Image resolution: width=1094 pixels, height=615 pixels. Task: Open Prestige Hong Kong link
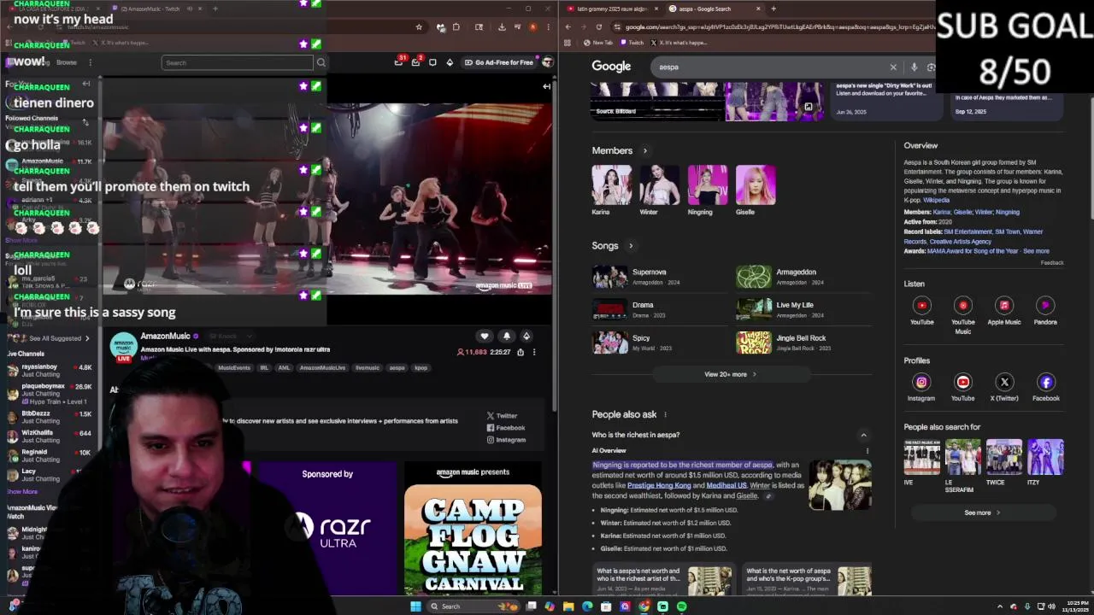click(659, 485)
